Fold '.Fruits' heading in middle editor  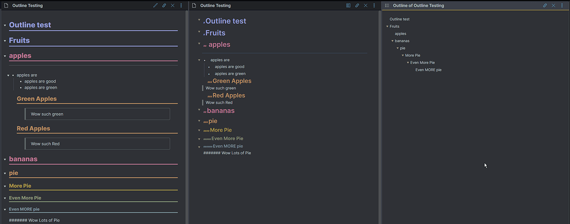199,32
